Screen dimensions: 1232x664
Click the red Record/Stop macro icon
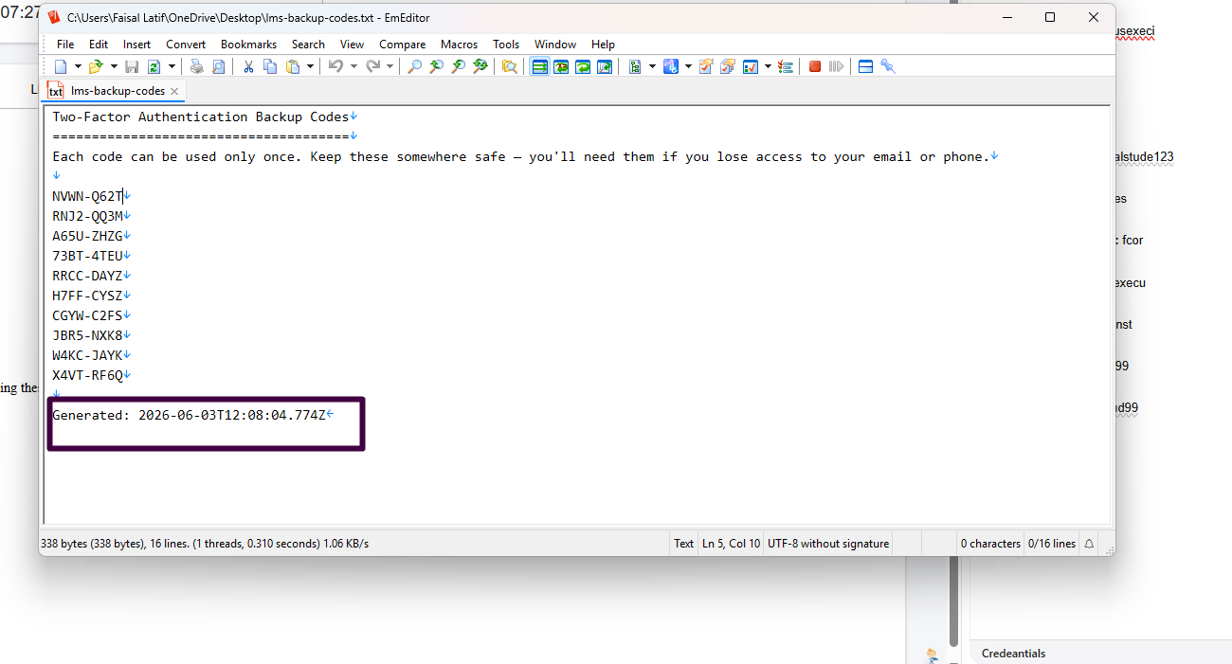815,66
